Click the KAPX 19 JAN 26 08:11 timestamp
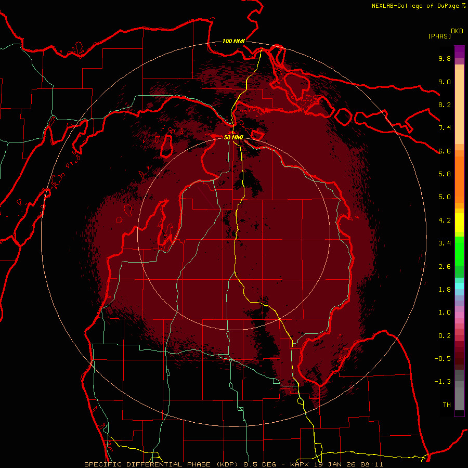The width and height of the screenshot is (468, 468). point(336,464)
